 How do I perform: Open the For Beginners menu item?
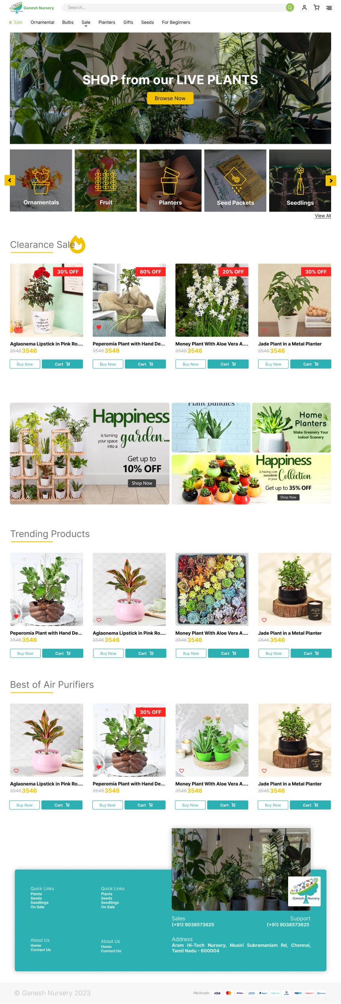(176, 23)
